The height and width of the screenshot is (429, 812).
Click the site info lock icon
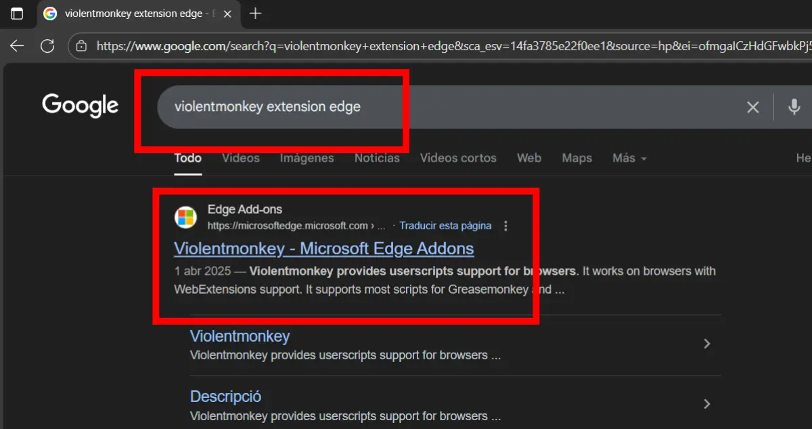tap(81, 46)
